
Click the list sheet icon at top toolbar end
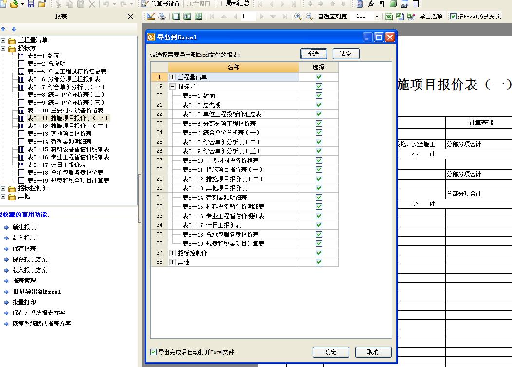(x=416, y=4)
